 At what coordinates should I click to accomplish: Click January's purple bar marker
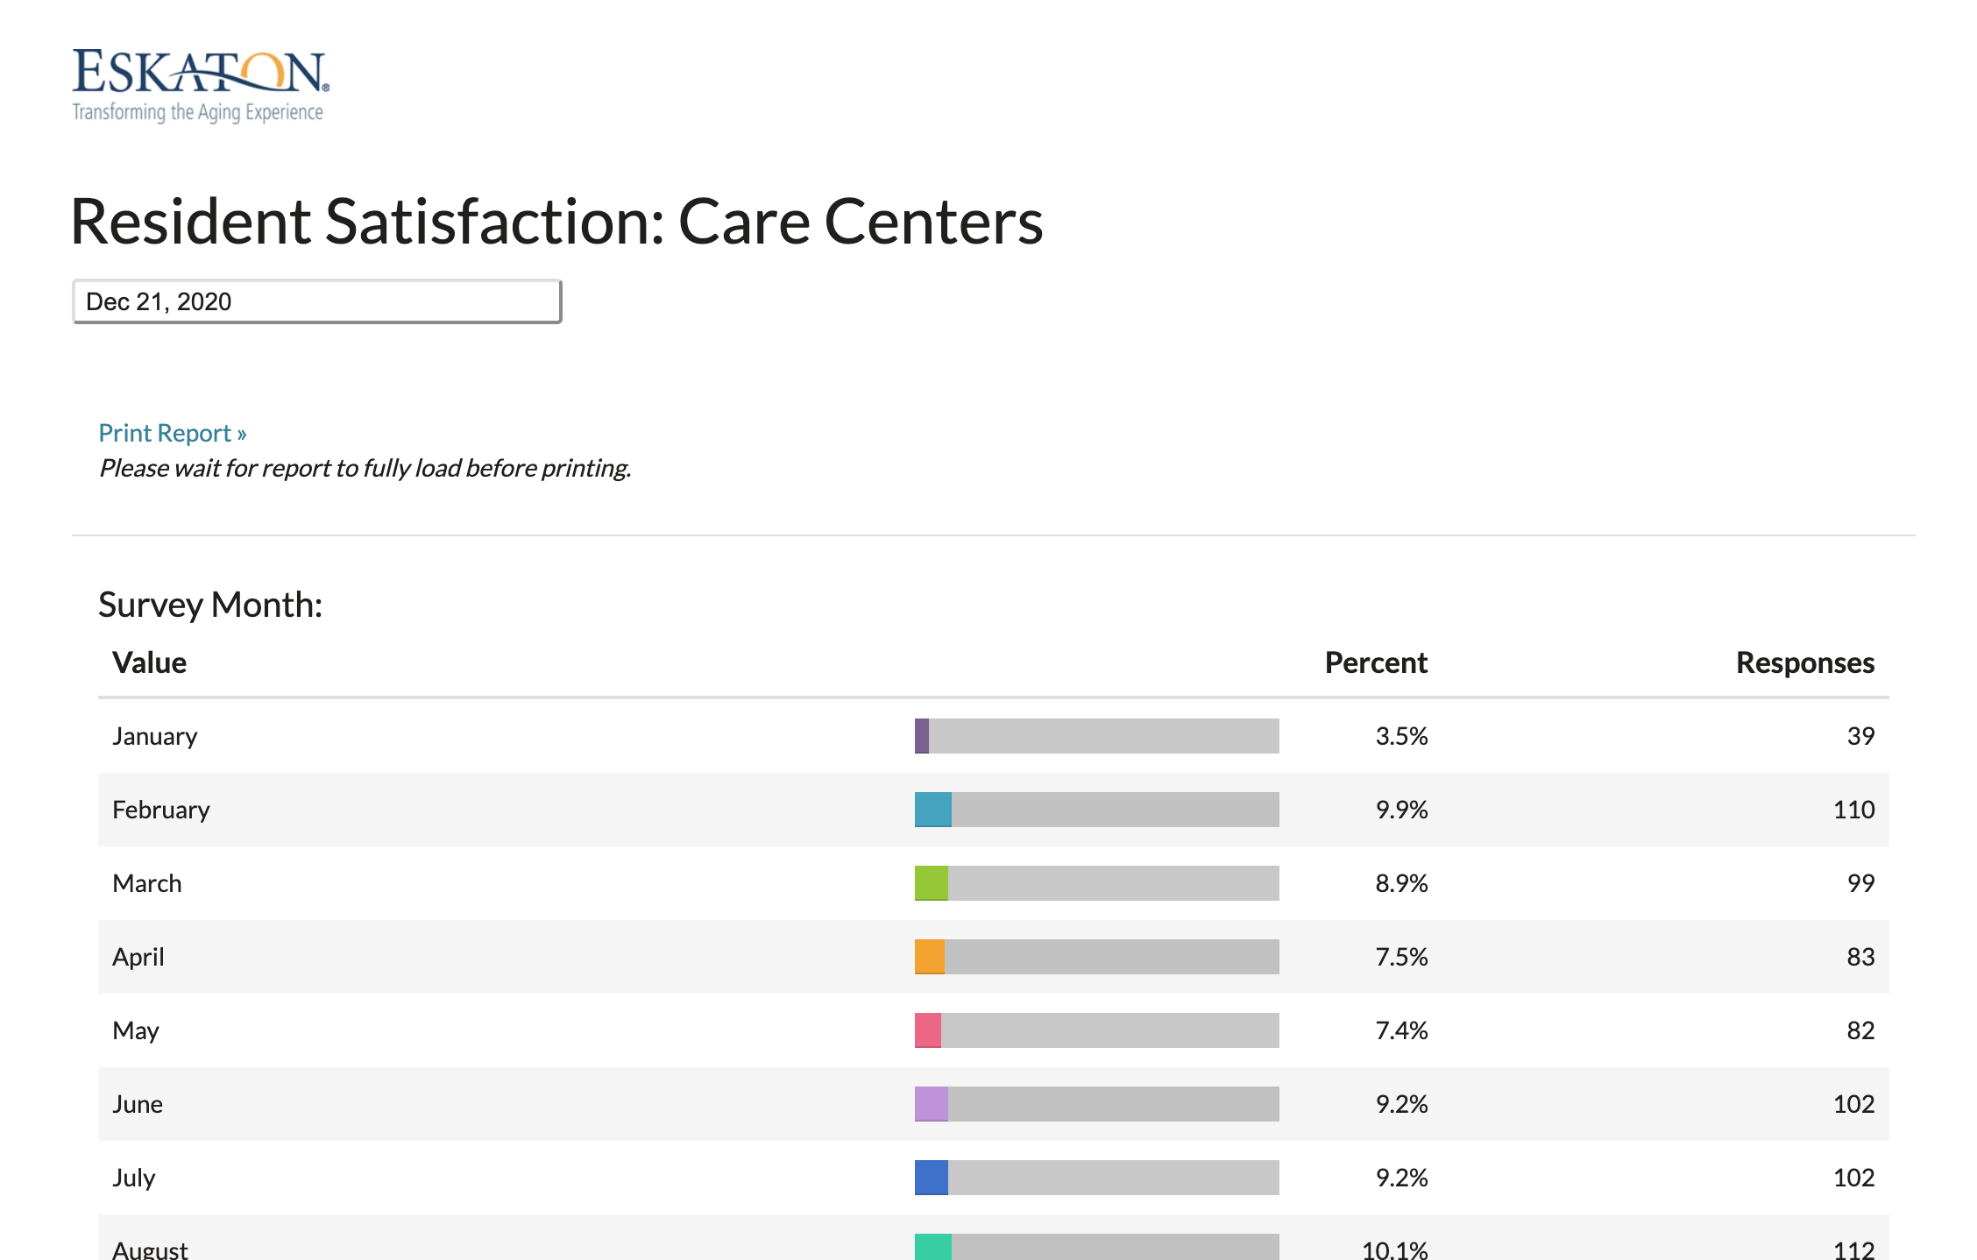[921, 736]
